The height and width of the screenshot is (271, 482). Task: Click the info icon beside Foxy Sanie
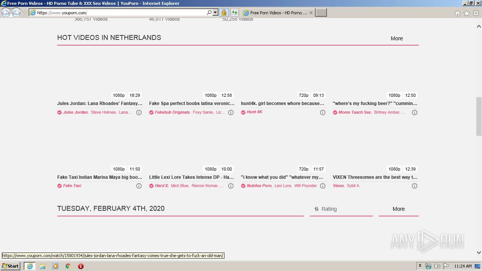231,113
